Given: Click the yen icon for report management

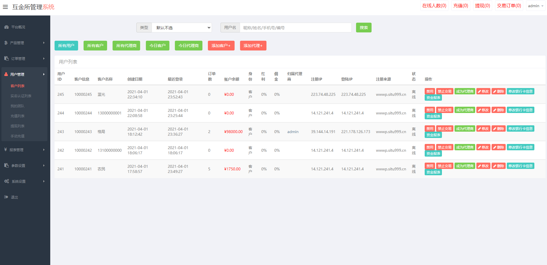Looking at the screenshot, I should coord(5,150).
